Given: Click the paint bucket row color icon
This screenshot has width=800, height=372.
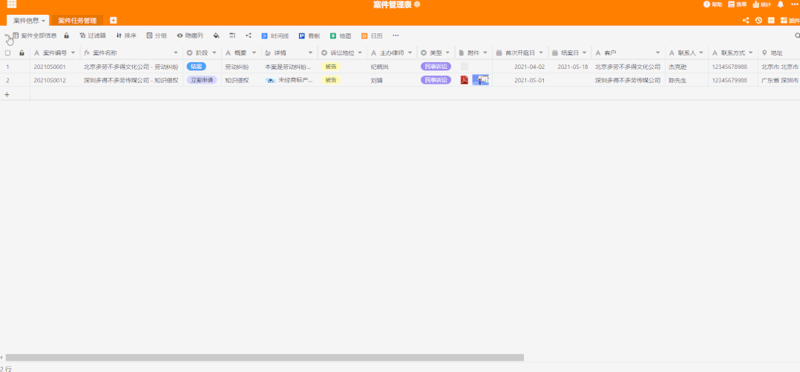Looking at the screenshot, I should click(216, 36).
